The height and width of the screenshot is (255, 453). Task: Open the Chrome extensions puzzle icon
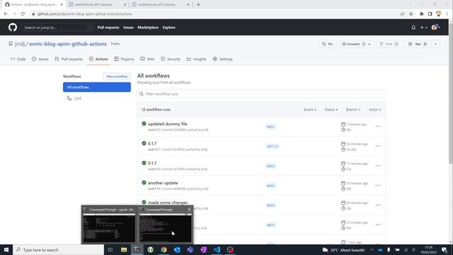coord(422,14)
